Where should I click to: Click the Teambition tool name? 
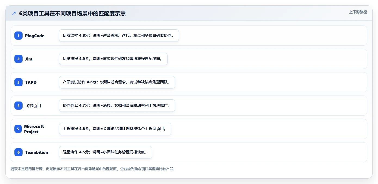tap(36, 152)
